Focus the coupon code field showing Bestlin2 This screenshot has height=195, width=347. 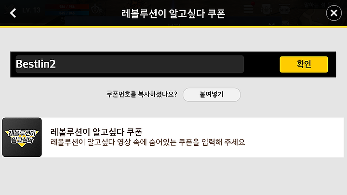[x=130, y=64]
